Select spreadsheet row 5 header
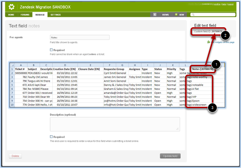 click(12, 85)
